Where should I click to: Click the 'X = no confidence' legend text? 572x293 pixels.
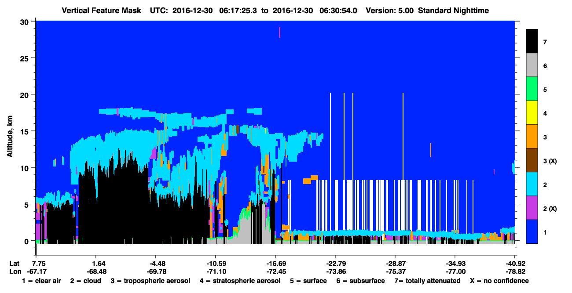(x=499, y=281)
